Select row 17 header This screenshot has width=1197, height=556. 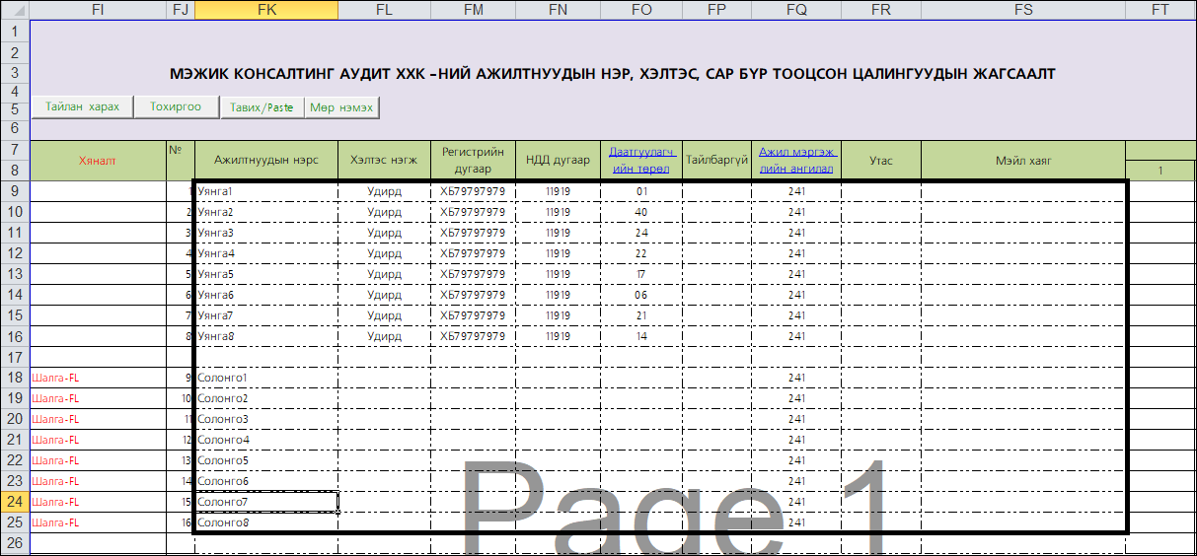click(x=15, y=357)
